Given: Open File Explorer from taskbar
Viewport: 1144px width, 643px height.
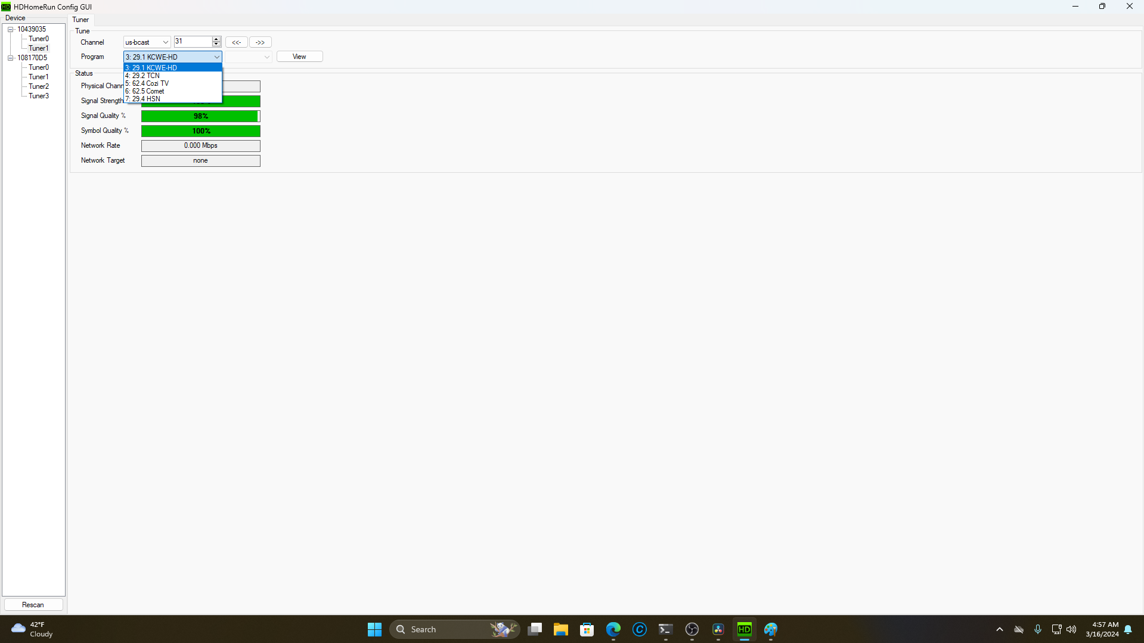Looking at the screenshot, I should (561, 629).
